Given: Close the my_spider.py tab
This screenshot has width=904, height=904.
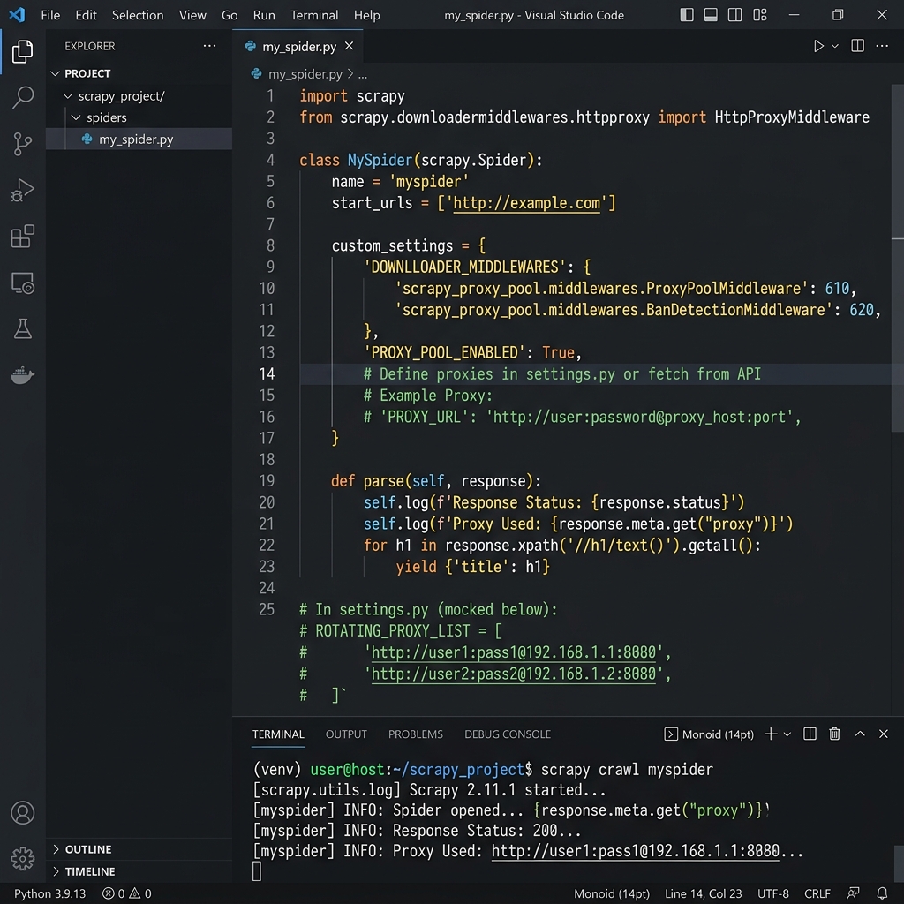Looking at the screenshot, I should point(349,46).
